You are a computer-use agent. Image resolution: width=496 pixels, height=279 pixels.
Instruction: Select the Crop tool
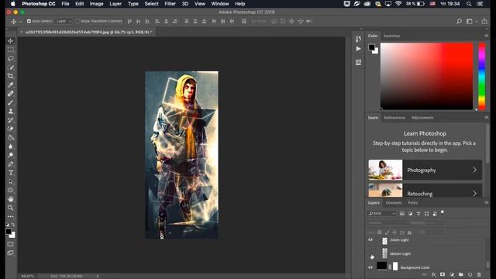coord(10,76)
